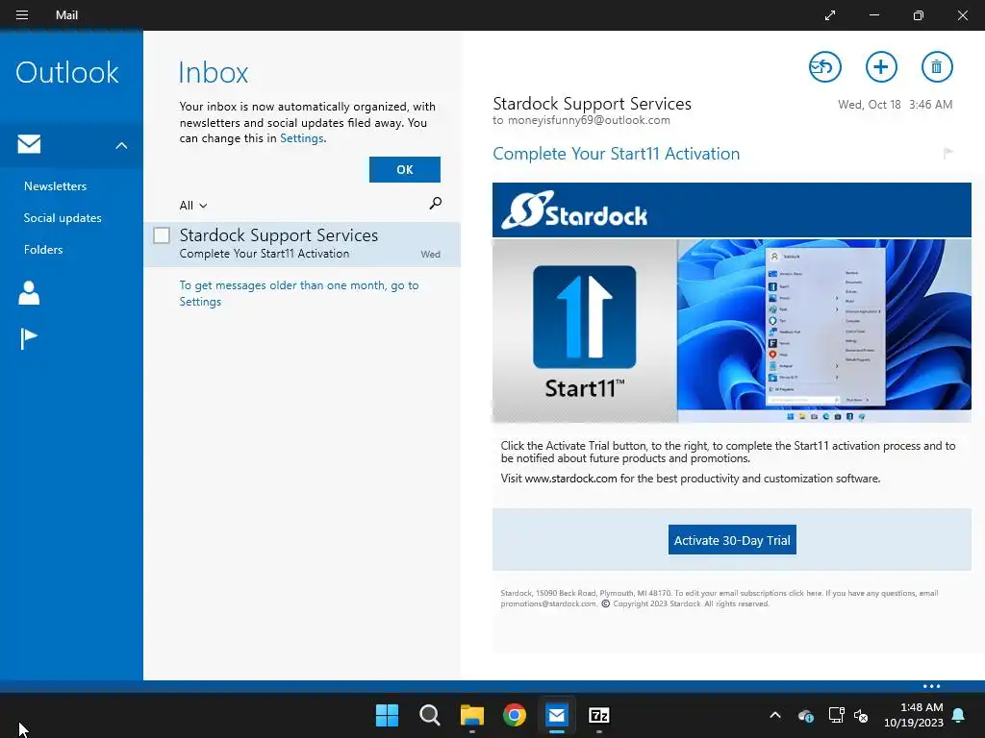Click the Outlook title in sidebar

point(66,72)
